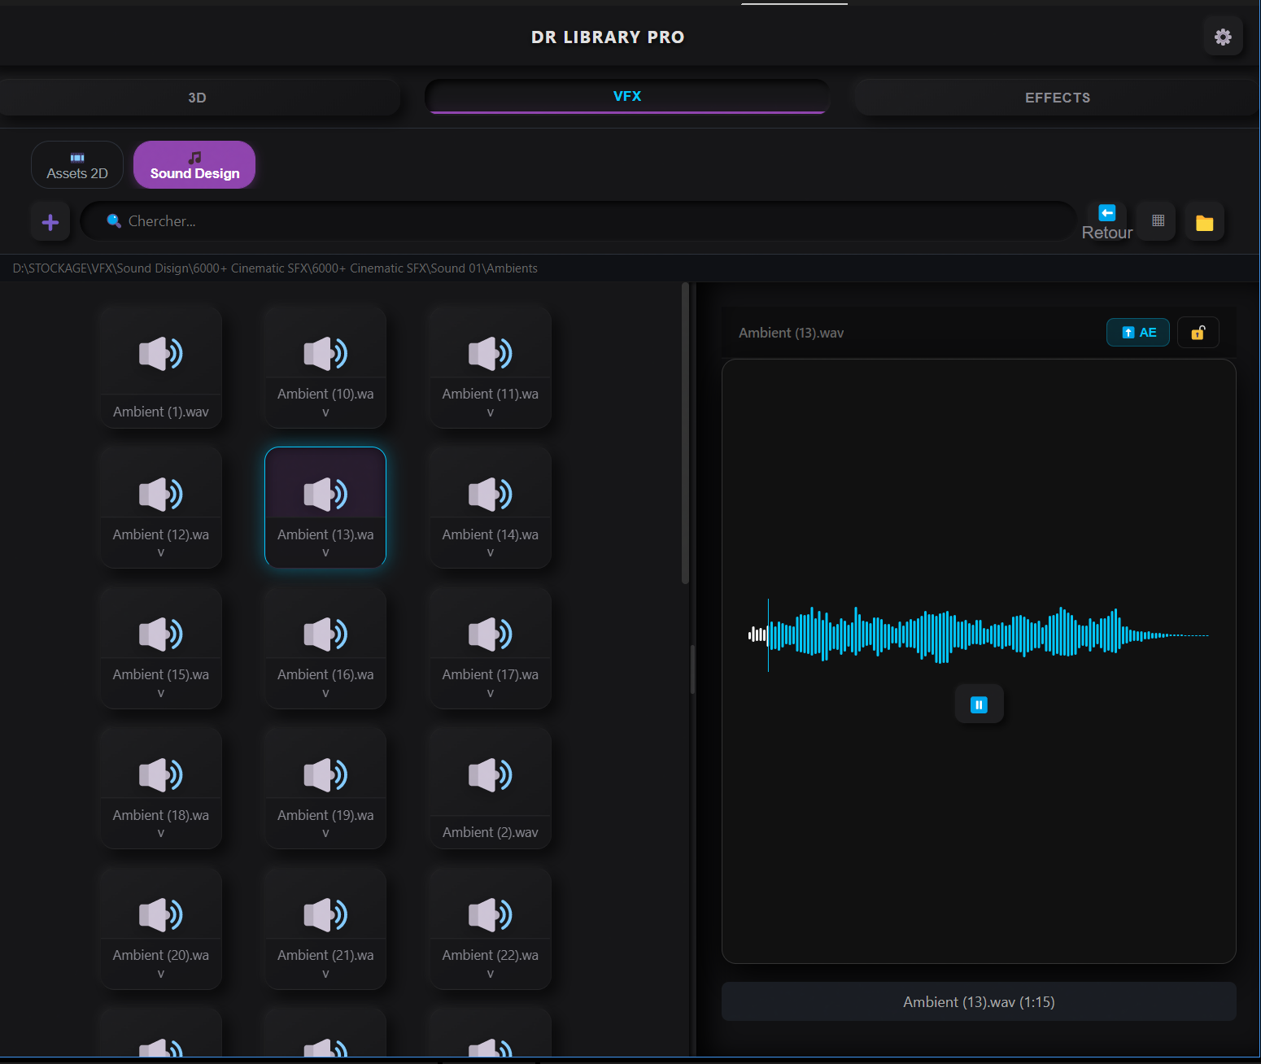Image resolution: width=1261 pixels, height=1064 pixels.
Task: Click the highlighted Ambient (13).wav speaker icon
Action: [325, 494]
